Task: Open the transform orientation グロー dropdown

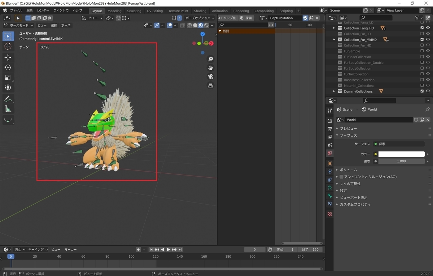Action: (x=92, y=18)
